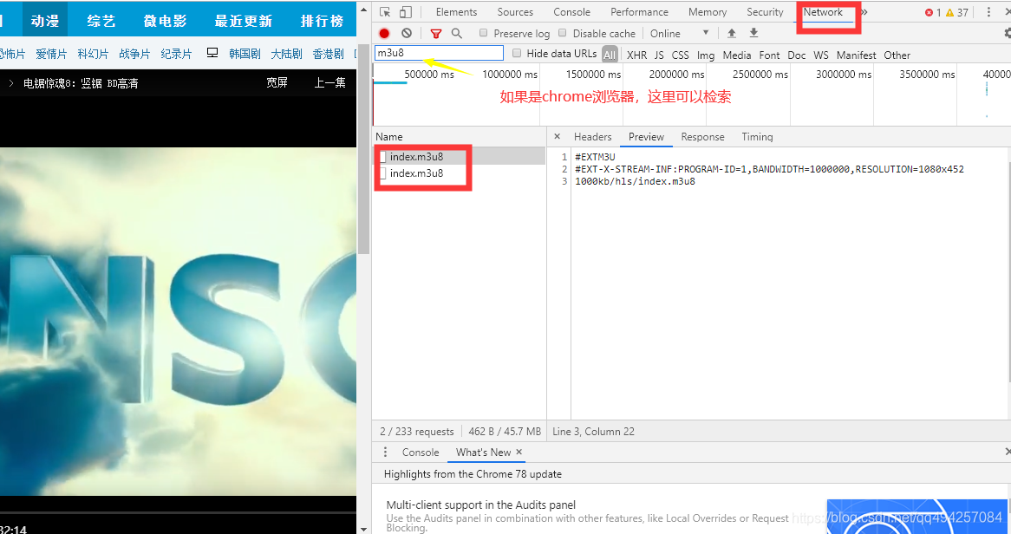Open the DevTools customize menu (three dots)
1011x534 pixels.
point(989,12)
